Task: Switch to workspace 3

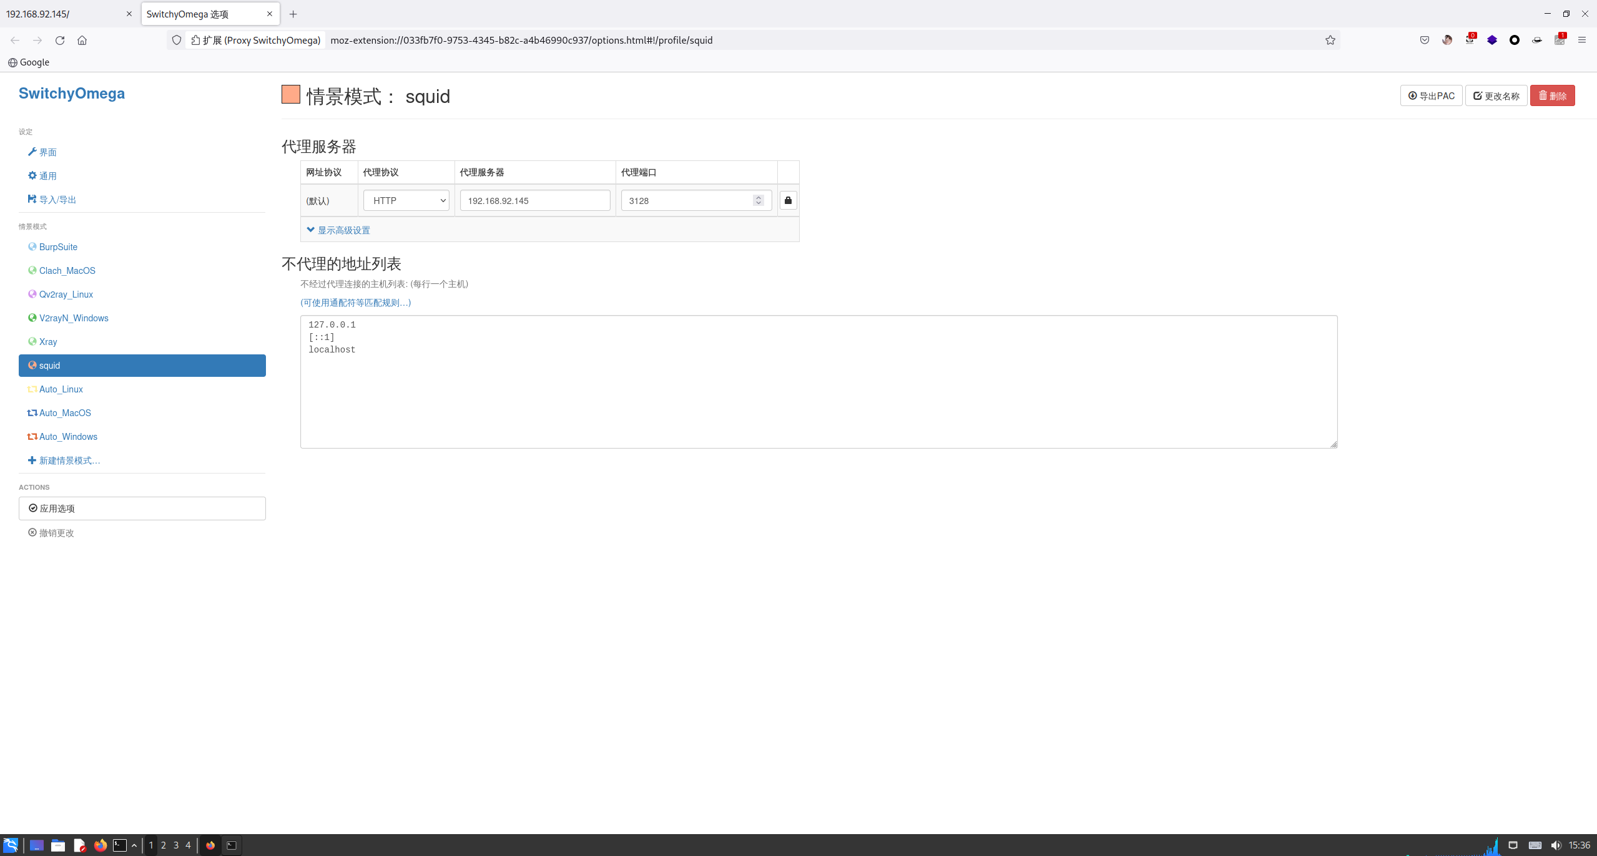Action: (176, 845)
